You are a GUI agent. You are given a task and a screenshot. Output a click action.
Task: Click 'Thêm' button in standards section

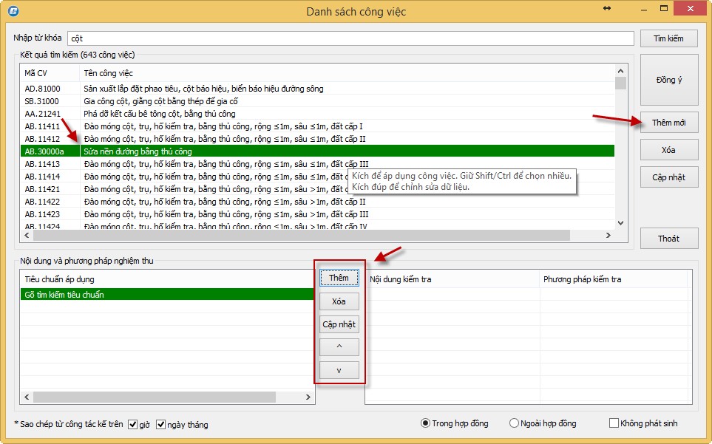tap(339, 278)
